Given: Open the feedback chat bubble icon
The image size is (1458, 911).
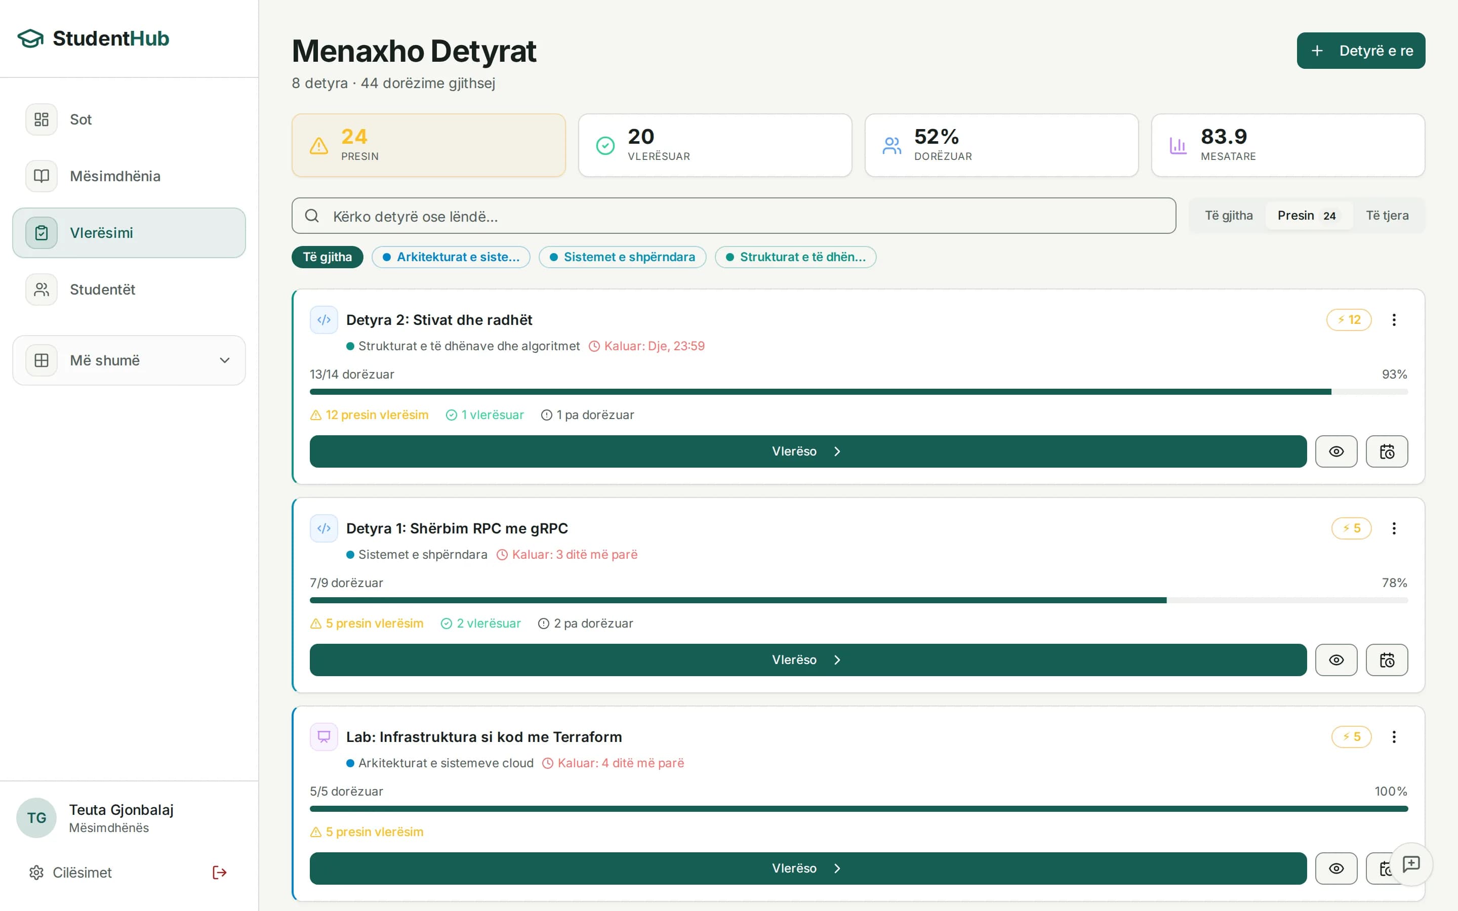Looking at the screenshot, I should tap(1411, 864).
